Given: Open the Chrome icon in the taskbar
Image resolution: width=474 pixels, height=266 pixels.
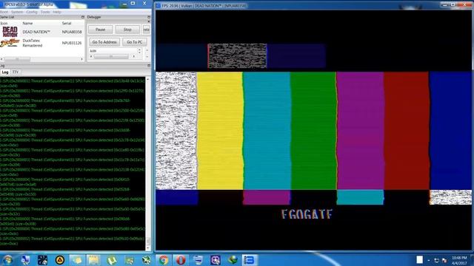Looking at the screenshot, I should 164,260.
